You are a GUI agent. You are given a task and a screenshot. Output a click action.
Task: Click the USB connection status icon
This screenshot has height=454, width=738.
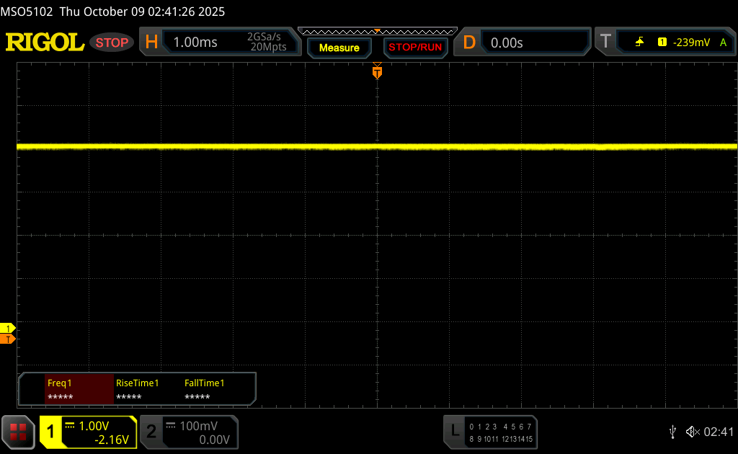tap(672, 432)
